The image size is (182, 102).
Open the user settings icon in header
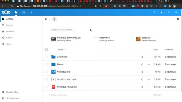coord(176,12)
